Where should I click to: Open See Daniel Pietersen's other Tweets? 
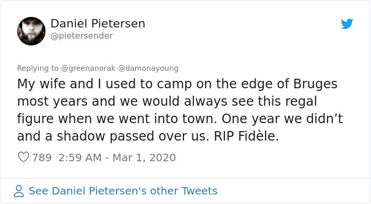[x=123, y=191]
